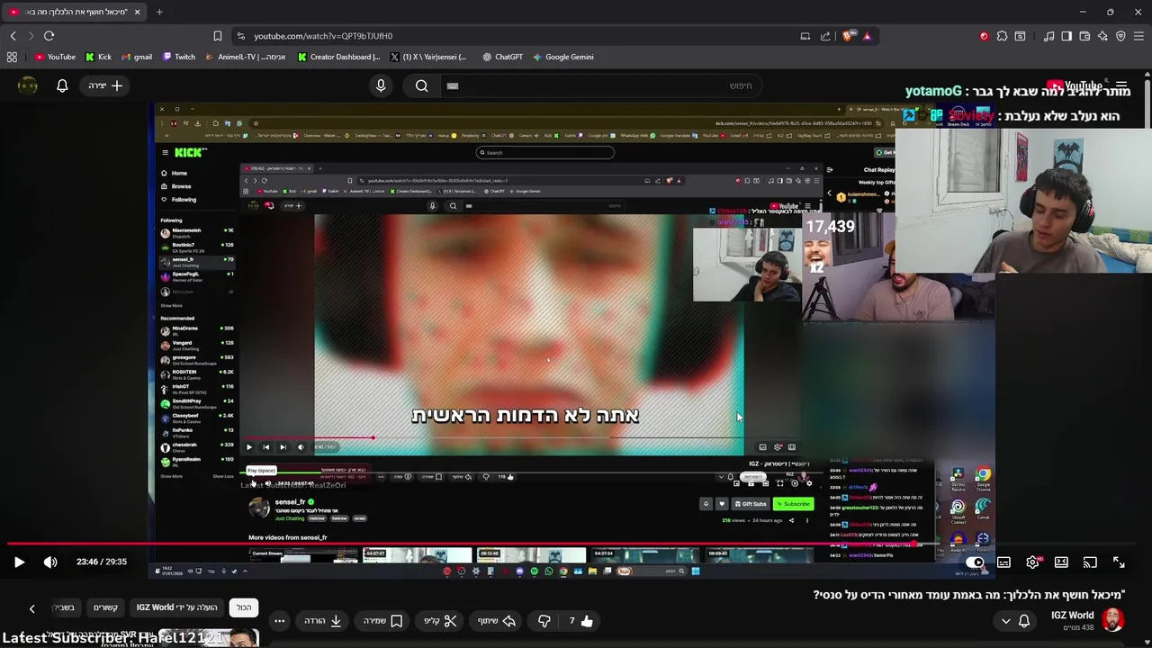Select the קשורים filter chip
Image resolution: width=1152 pixels, height=648 pixels.
click(x=106, y=607)
